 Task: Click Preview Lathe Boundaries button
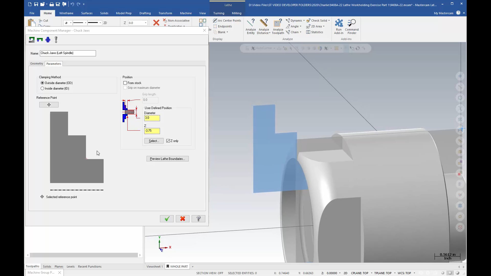[x=168, y=159]
